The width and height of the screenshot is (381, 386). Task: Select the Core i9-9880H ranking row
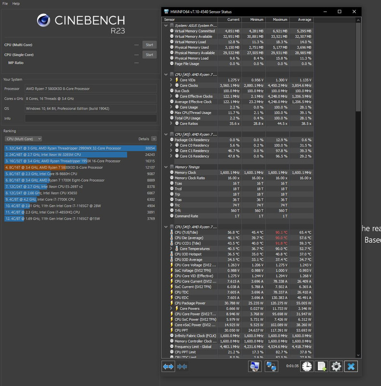coord(80,174)
